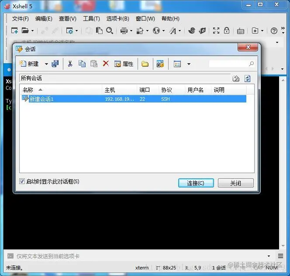Click the 所有会话 path field
This screenshot has width=290, height=276.
(125, 78)
